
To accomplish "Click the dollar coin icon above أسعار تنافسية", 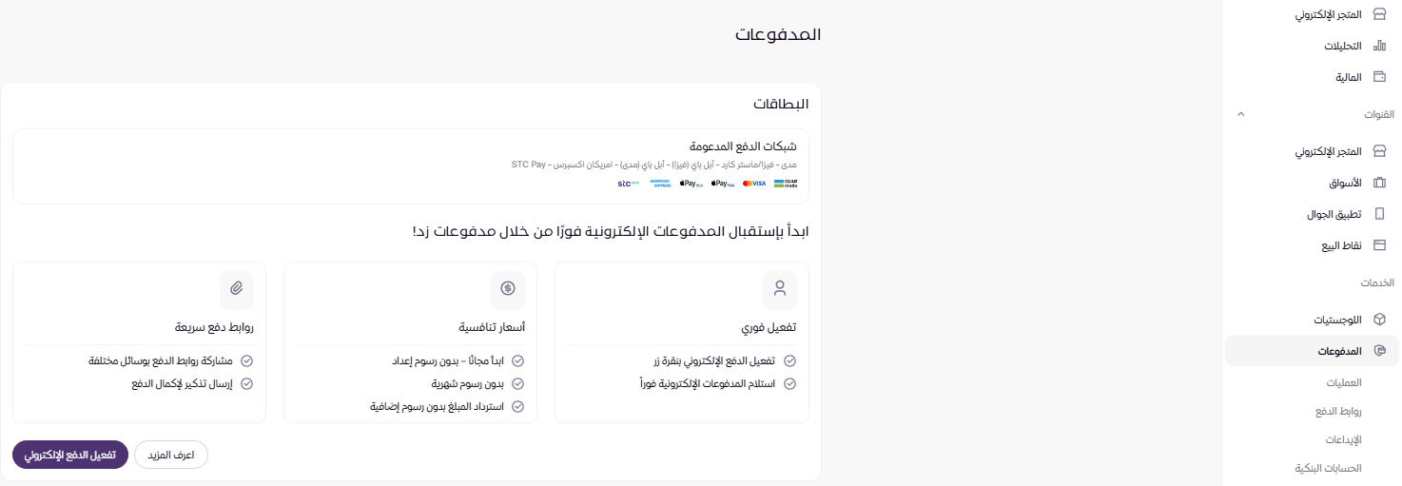I will point(508,287).
